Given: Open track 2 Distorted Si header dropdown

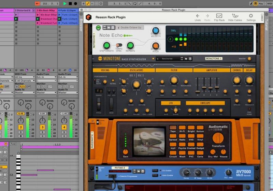Looking at the screenshot, I should click(x=33, y=11).
